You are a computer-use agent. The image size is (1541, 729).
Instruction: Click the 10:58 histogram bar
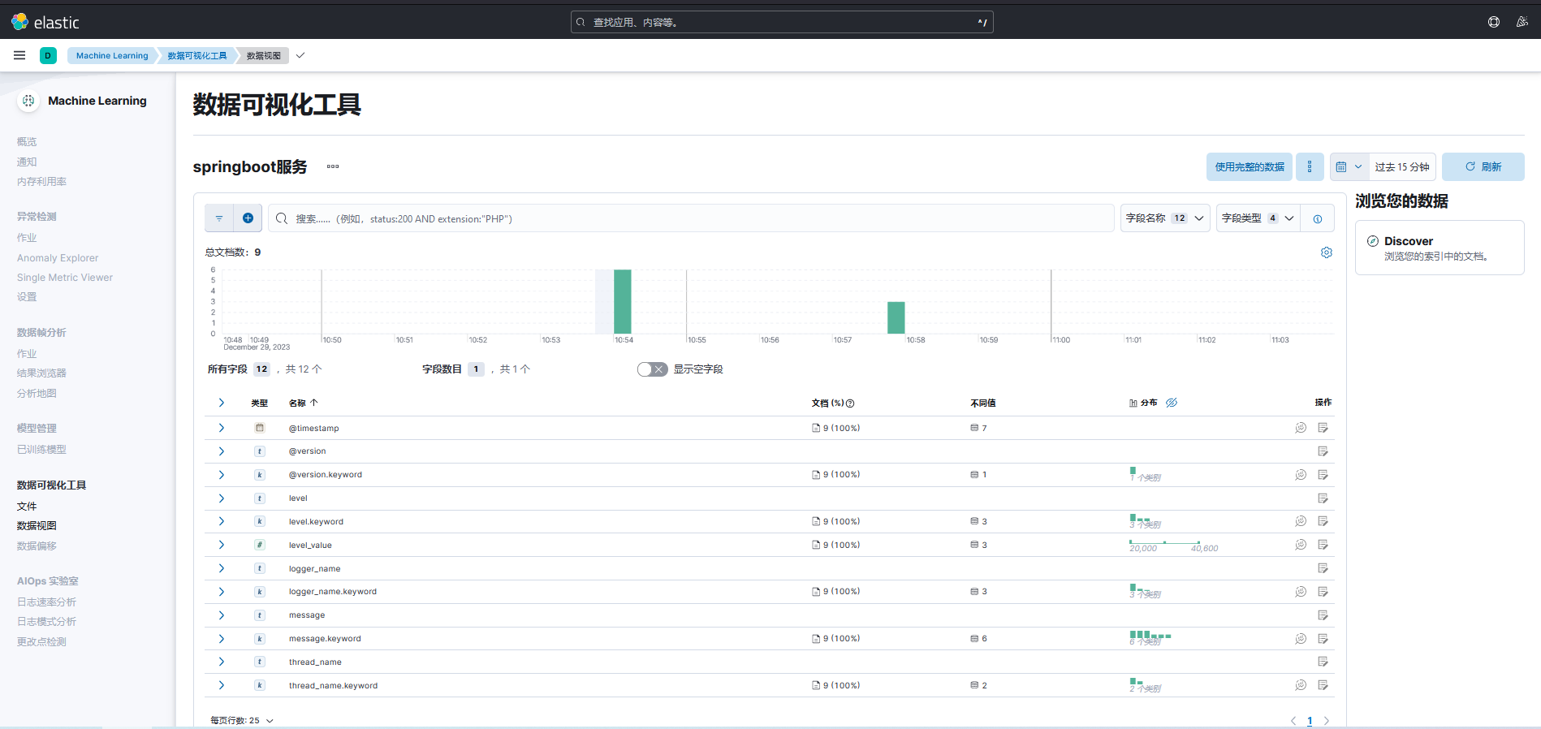(896, 317)
